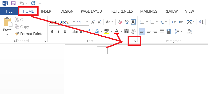The width and height of the screenshot is (208, 94).
Task: Open the Borders button
Action: (x=199, y=31)
